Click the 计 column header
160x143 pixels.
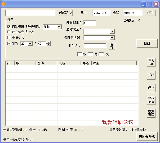(x=10, y=63)
